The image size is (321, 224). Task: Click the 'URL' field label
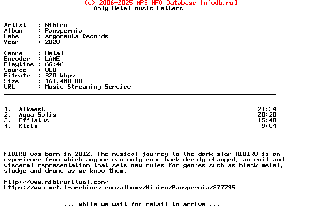pos(10,87)
